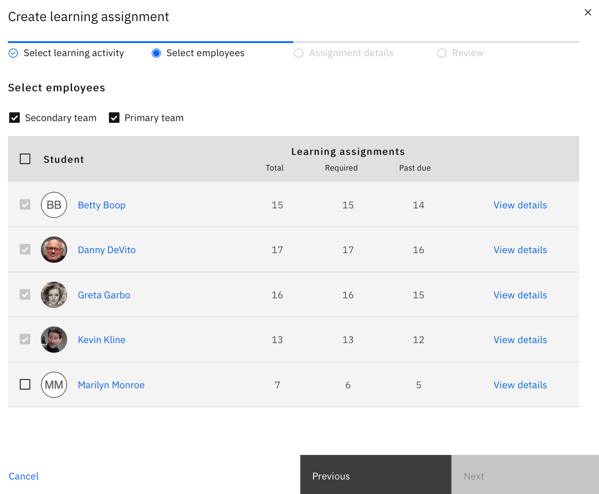Open Marilyn Monroe's profile link
This screenshot has width=599, height=494.
click(111, 385)
